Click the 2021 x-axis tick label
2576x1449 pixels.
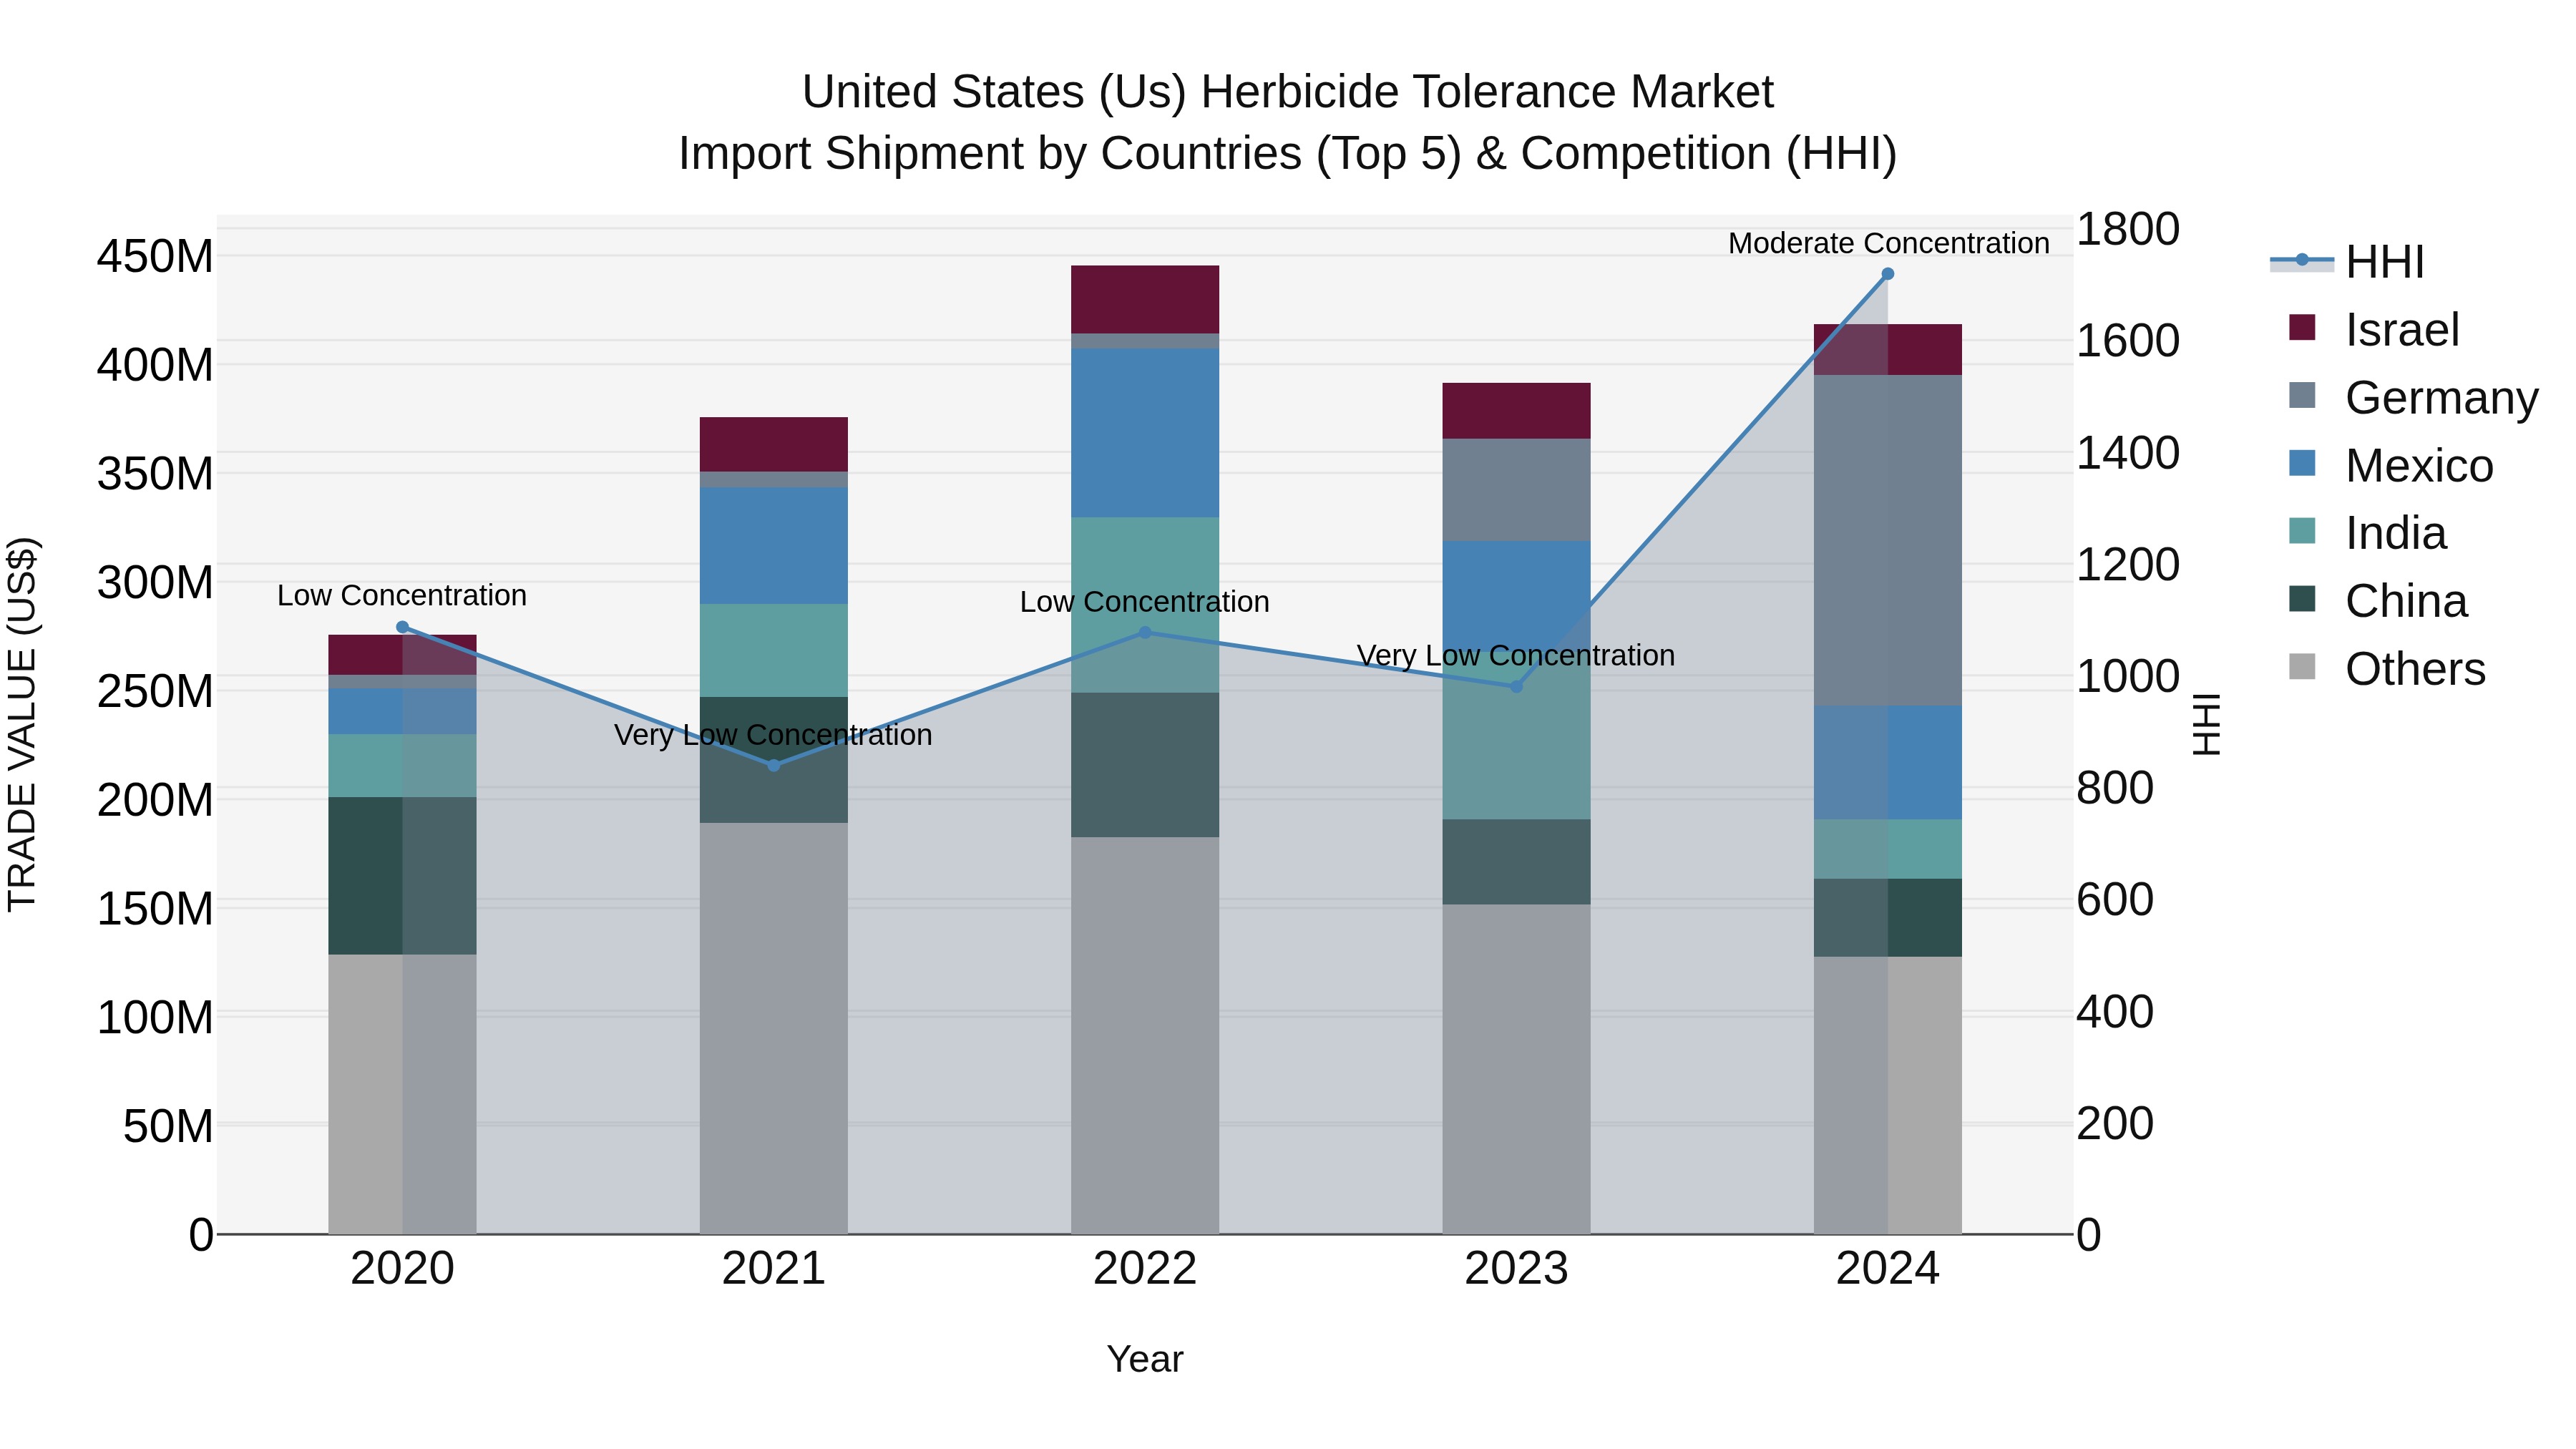(x=774, y=1269)
